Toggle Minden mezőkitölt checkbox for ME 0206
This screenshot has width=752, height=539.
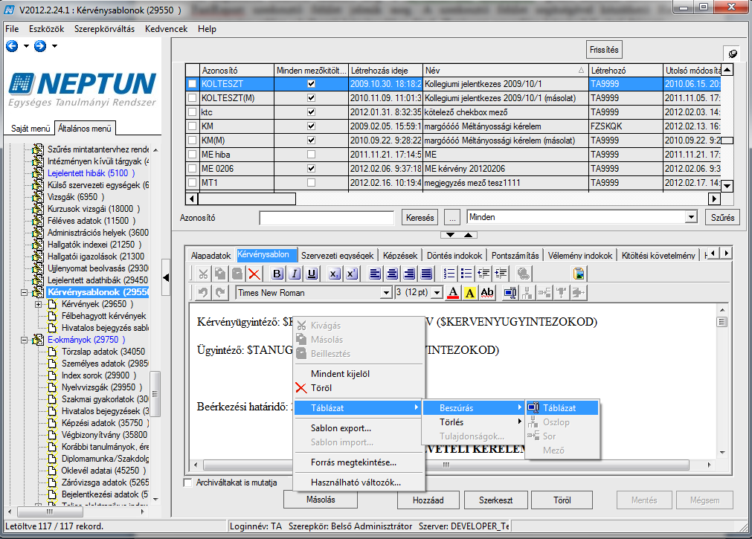(311, 169)
